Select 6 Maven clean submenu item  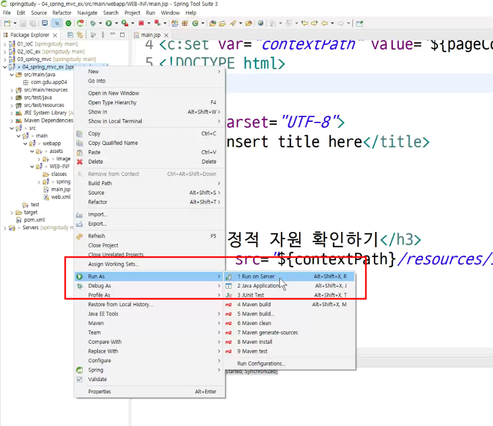tap(289, 323)
